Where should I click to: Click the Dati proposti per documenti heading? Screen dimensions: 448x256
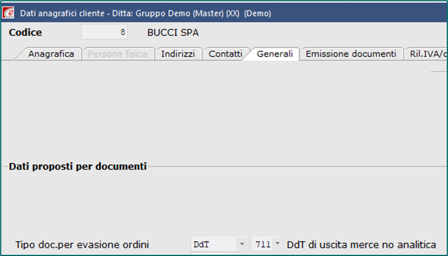(x=78, y=166)
